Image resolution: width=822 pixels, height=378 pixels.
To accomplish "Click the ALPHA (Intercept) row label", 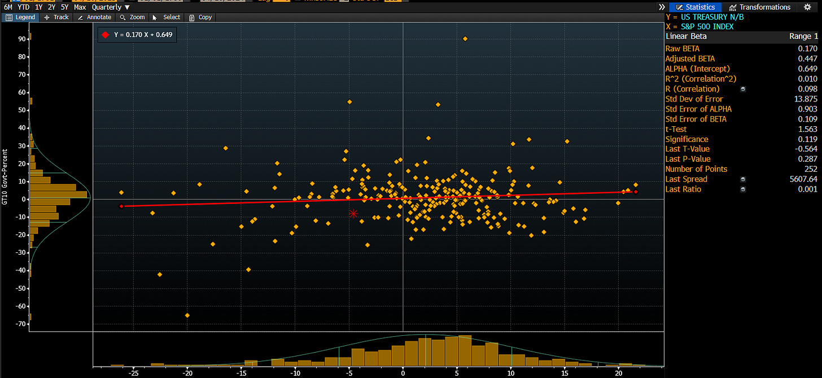I will (697, 69).
